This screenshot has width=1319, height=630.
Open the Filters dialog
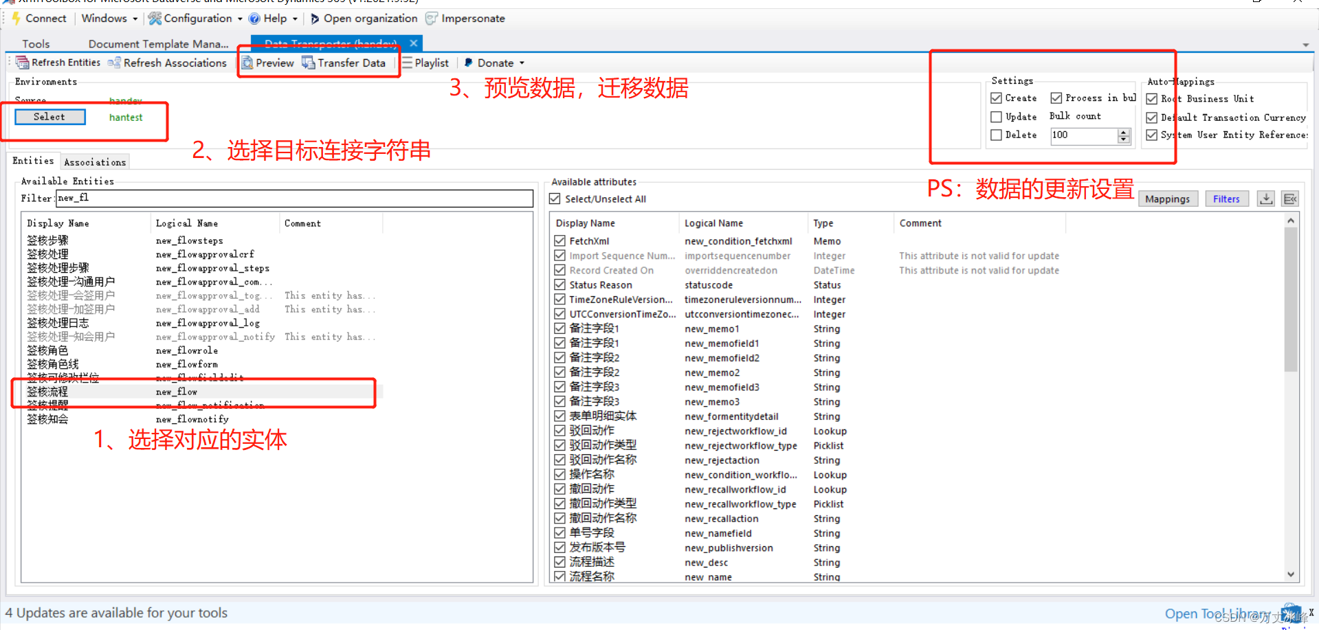coord(1226,199)
